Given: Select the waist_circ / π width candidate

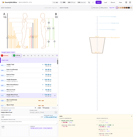Looking at the screenshot, I should (x=103, y=129).
